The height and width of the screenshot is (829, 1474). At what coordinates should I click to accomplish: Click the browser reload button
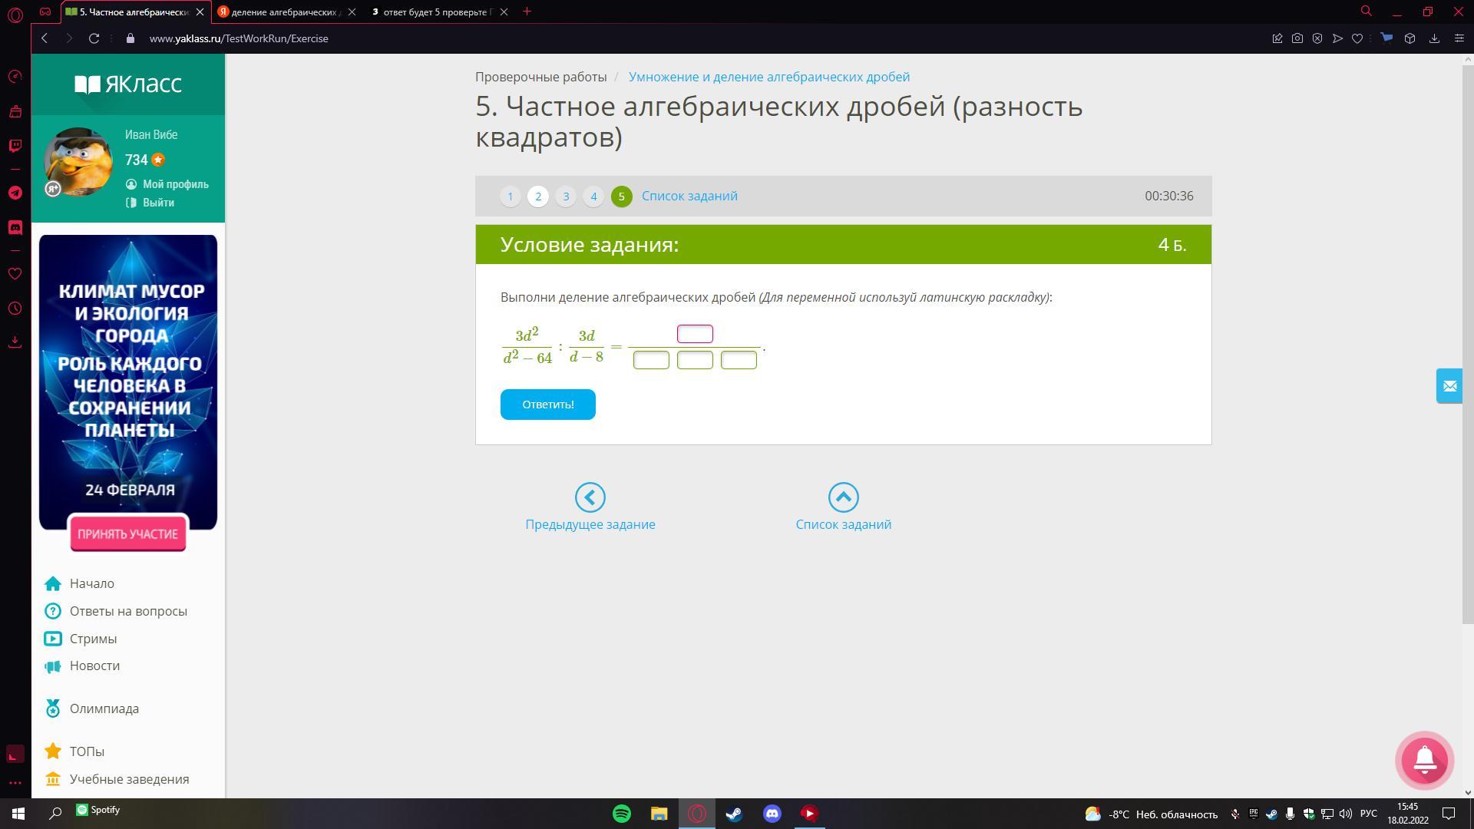click(94, 38)
